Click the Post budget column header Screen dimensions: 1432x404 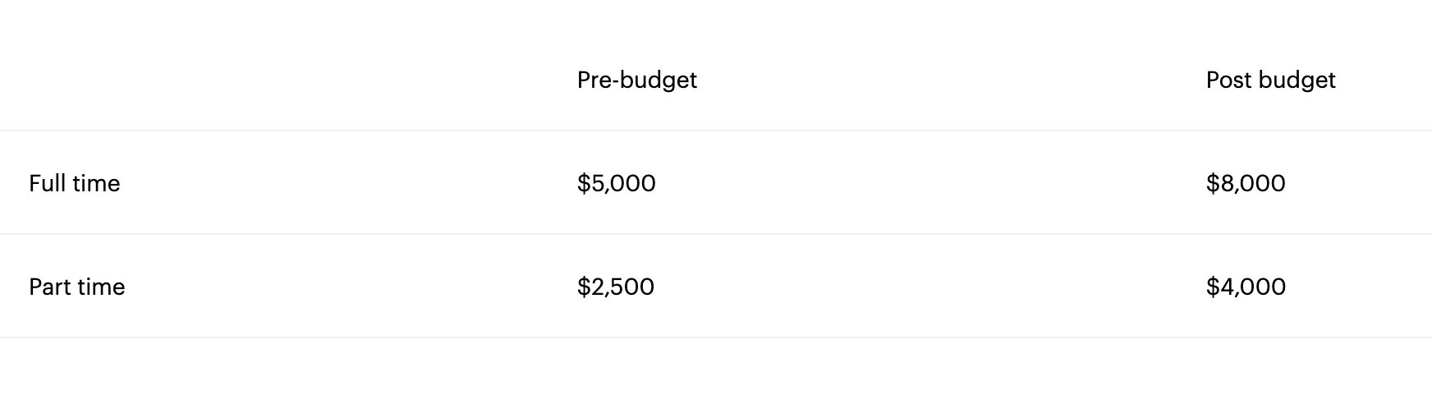1270,80
